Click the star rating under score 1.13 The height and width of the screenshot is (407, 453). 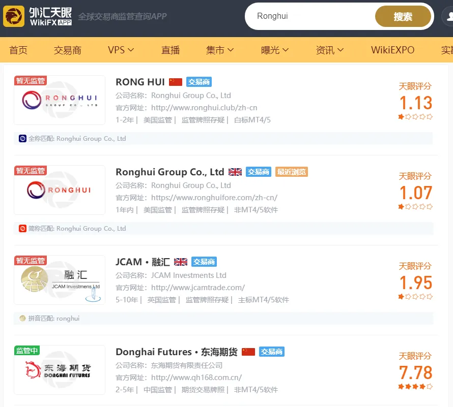coord(415,117)
